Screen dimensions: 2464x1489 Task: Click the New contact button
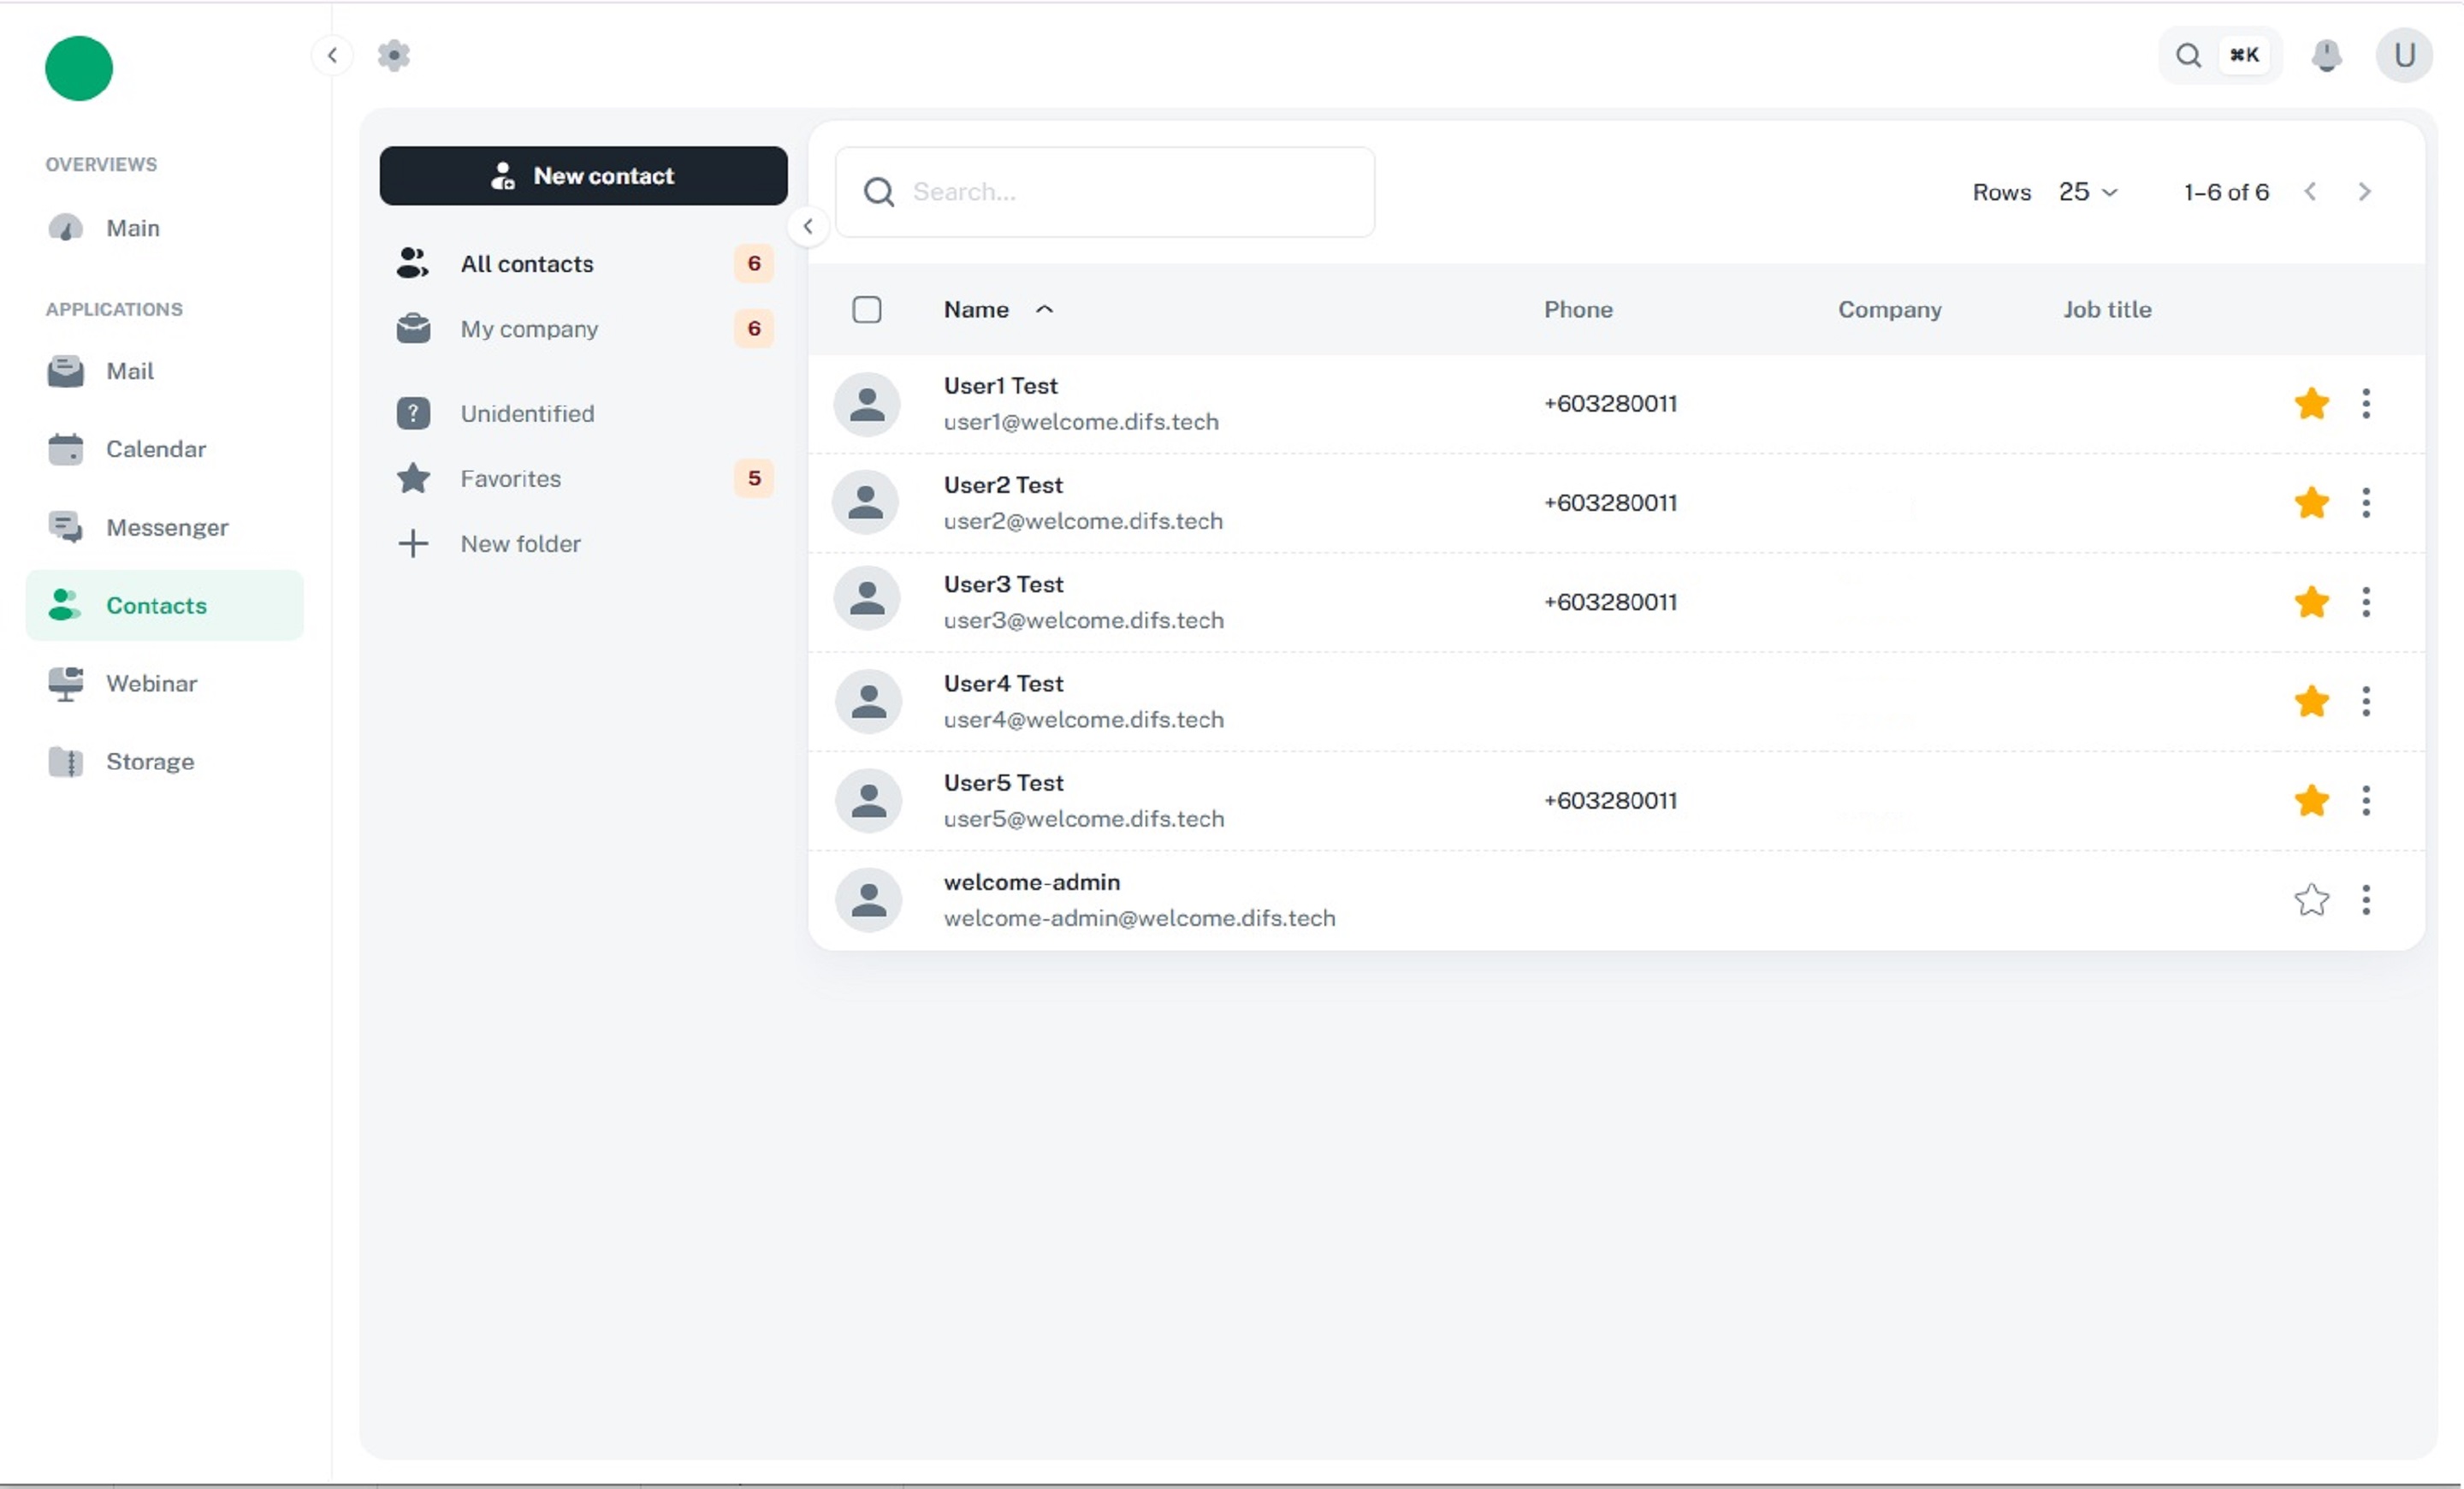pyautogui.click(x=583, y=176)
